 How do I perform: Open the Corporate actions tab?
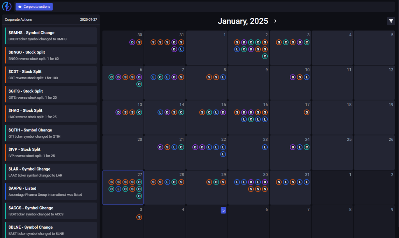tap(34, 7)
